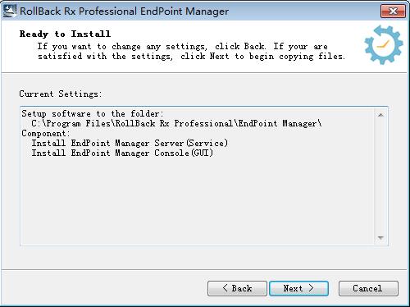Click 'Install EndPoint Manager Server(Service)' line

click(x=130, y=143)
